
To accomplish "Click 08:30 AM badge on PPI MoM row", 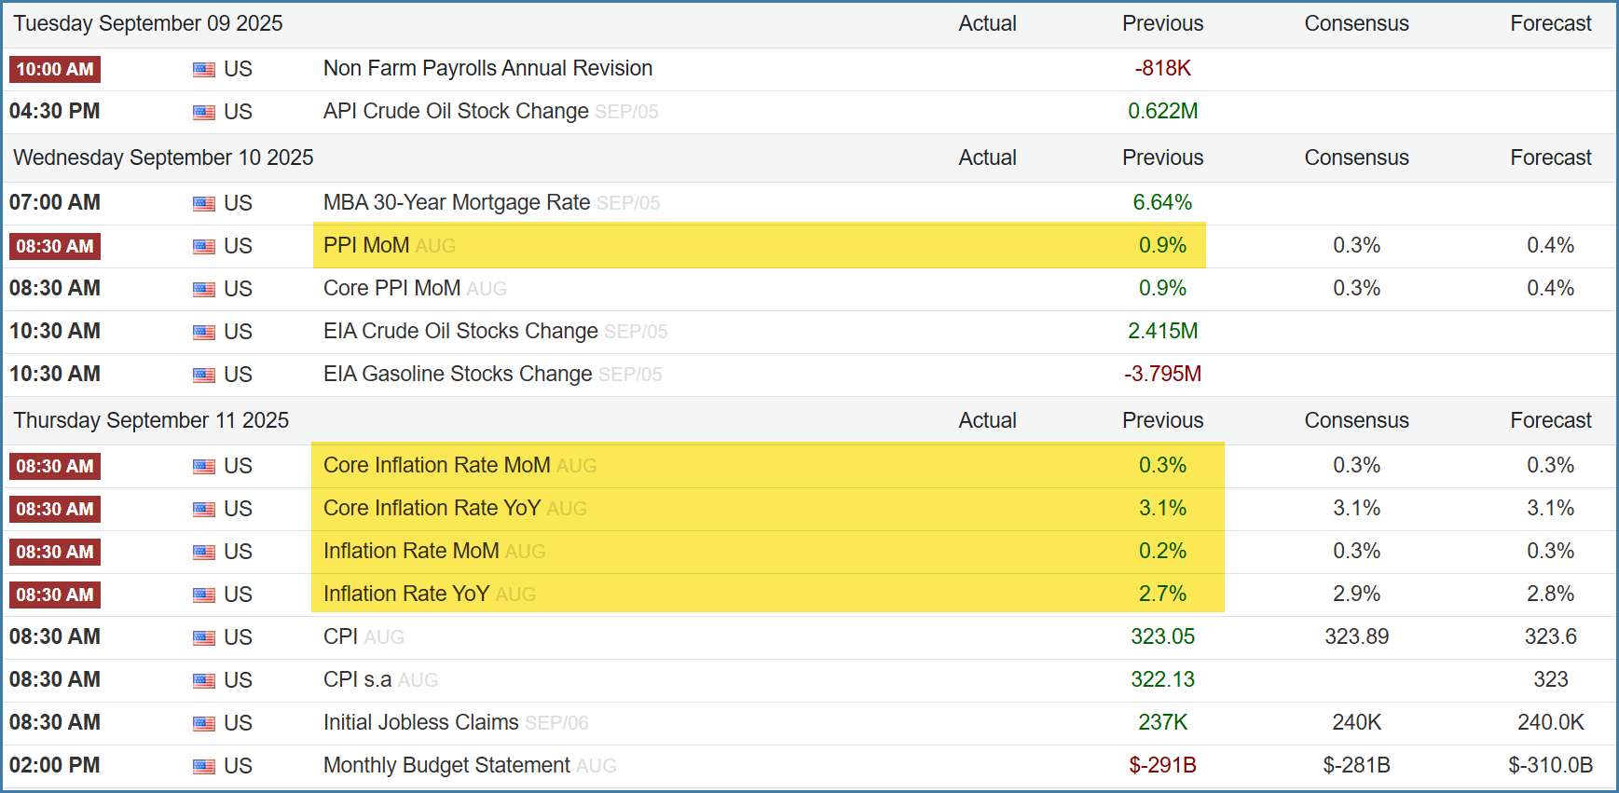I will pyautogui.click(x=55, y=246).
